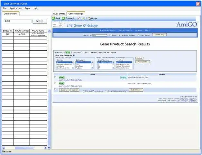Click the green Back arrow icon
The image size is (202, 155).
pyautogui.click(x=53, y=18)
